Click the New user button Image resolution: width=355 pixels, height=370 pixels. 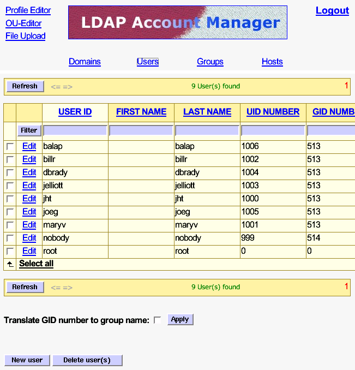point(27,360)
